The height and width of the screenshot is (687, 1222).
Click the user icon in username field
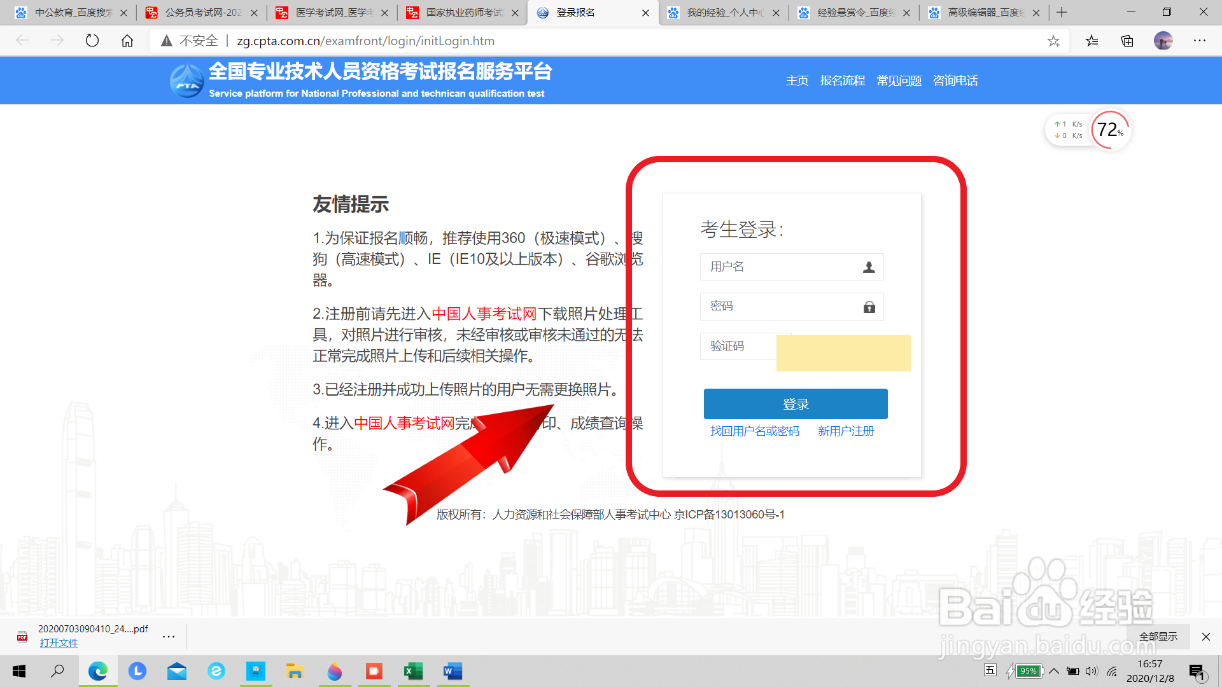[869, 267]
